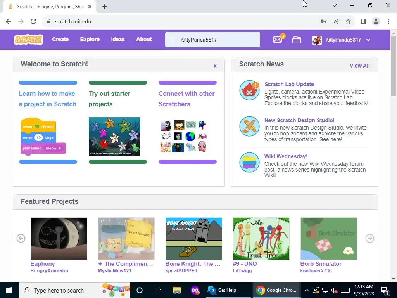Open the Ideas menu item

coord(118,39)
